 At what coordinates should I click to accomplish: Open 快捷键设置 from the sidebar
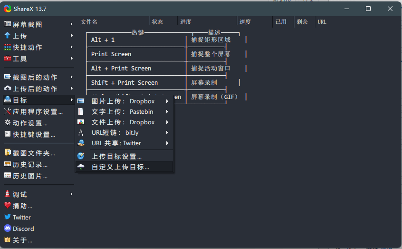click(38, 134)
